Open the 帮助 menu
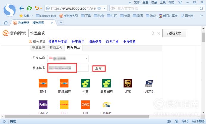206x124 pixels. pyautogui.click(x=171, y=2)
